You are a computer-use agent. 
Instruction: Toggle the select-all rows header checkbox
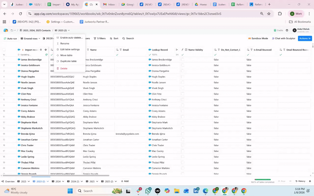(x=4, y=50)
